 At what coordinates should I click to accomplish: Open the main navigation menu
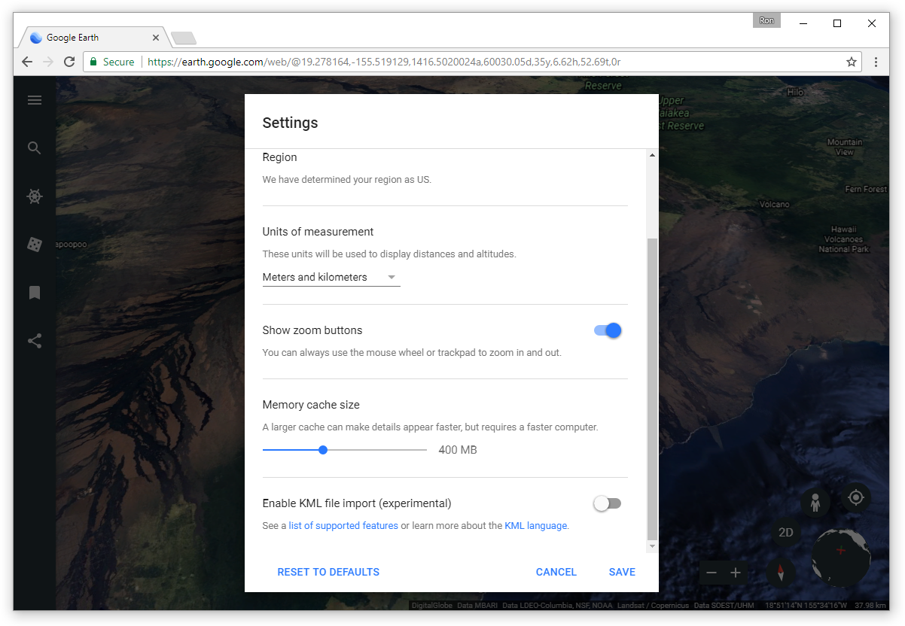tap(34, 99)
